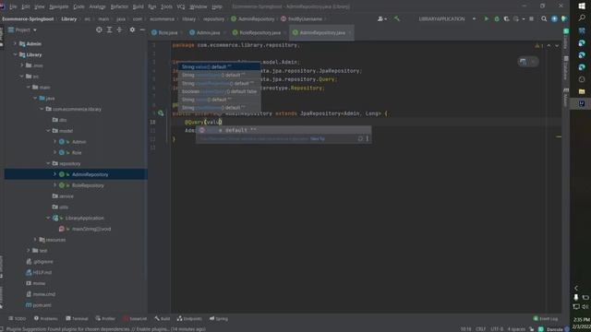The image size is (591, 332).
Task: Click the Stop run icon
Action: click(x=532, y=18)
